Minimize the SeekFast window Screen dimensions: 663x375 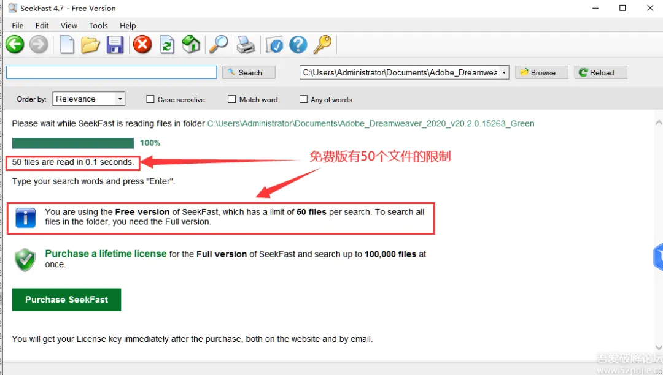[595, 8]
